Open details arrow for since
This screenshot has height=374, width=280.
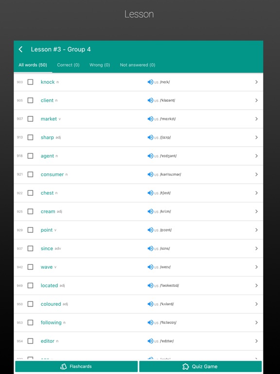[x=257, y=248]
